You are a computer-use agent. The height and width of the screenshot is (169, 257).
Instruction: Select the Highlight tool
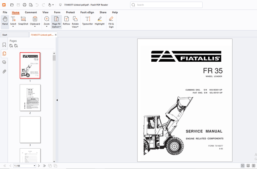coord(99,21)
